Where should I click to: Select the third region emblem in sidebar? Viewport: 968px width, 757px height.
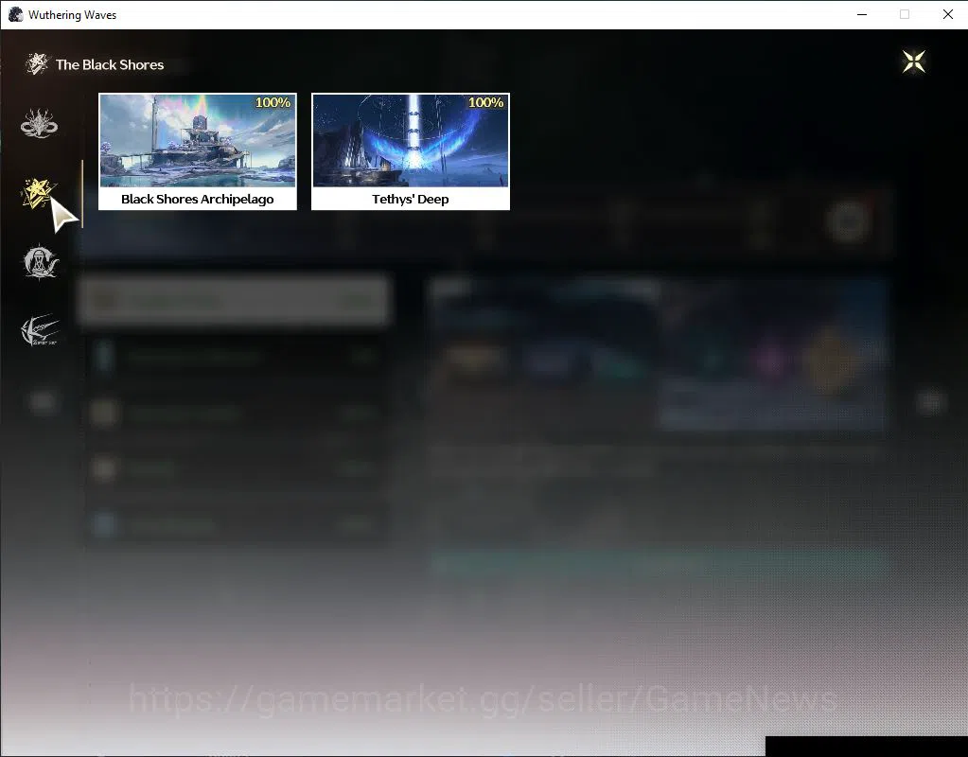40,262
